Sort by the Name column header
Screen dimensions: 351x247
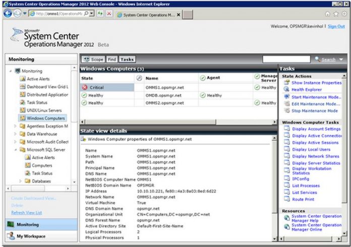point(152,78)
